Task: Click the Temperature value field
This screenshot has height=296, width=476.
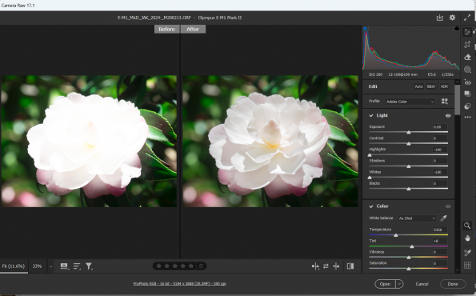Action: (x=440, y=230)
